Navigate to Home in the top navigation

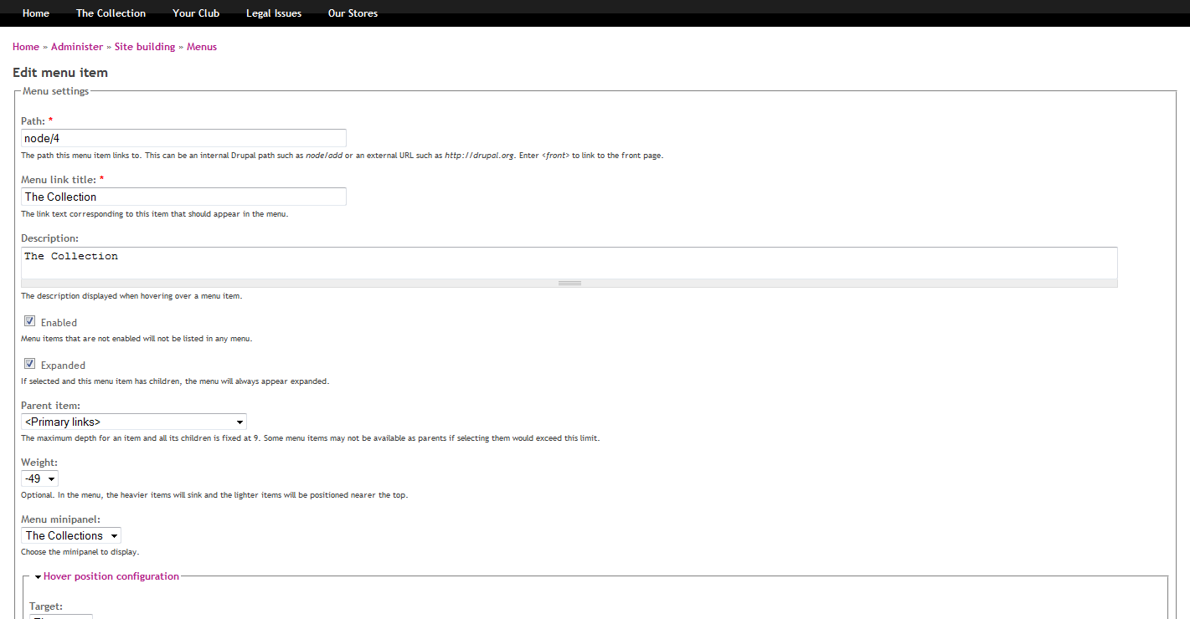(x=35, y=13)
